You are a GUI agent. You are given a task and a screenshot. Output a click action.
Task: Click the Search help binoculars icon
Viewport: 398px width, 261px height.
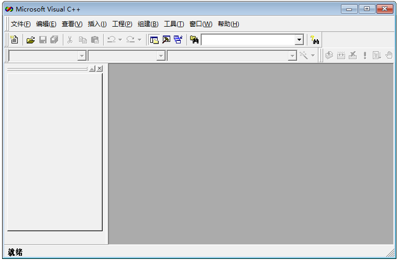pos(315,40)
